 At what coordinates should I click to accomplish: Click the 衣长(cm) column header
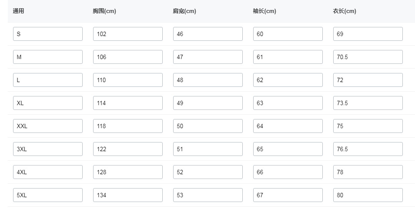(345, 11)
